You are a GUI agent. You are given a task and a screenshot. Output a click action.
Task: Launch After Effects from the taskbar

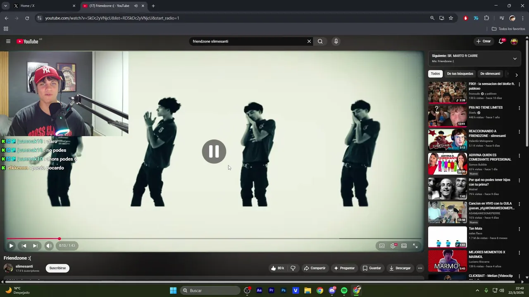pyautogui.click(x=259, y=290)
